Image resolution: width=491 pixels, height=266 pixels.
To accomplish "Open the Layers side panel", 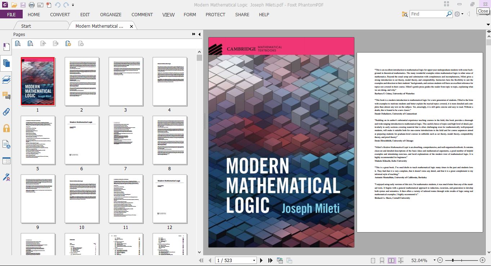I will (x=6, y=80).
